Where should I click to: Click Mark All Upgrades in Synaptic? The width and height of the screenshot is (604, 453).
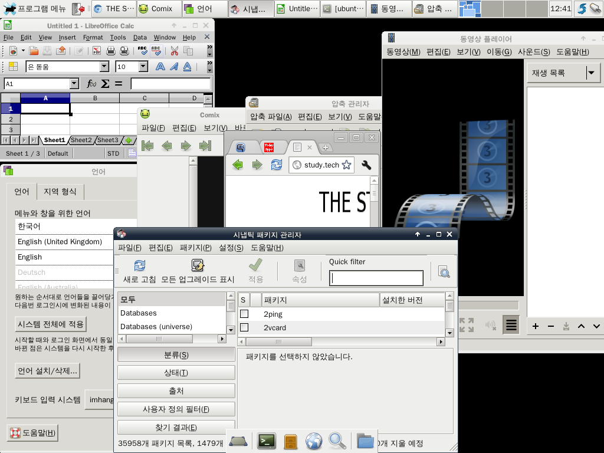(x=198, y=271)
